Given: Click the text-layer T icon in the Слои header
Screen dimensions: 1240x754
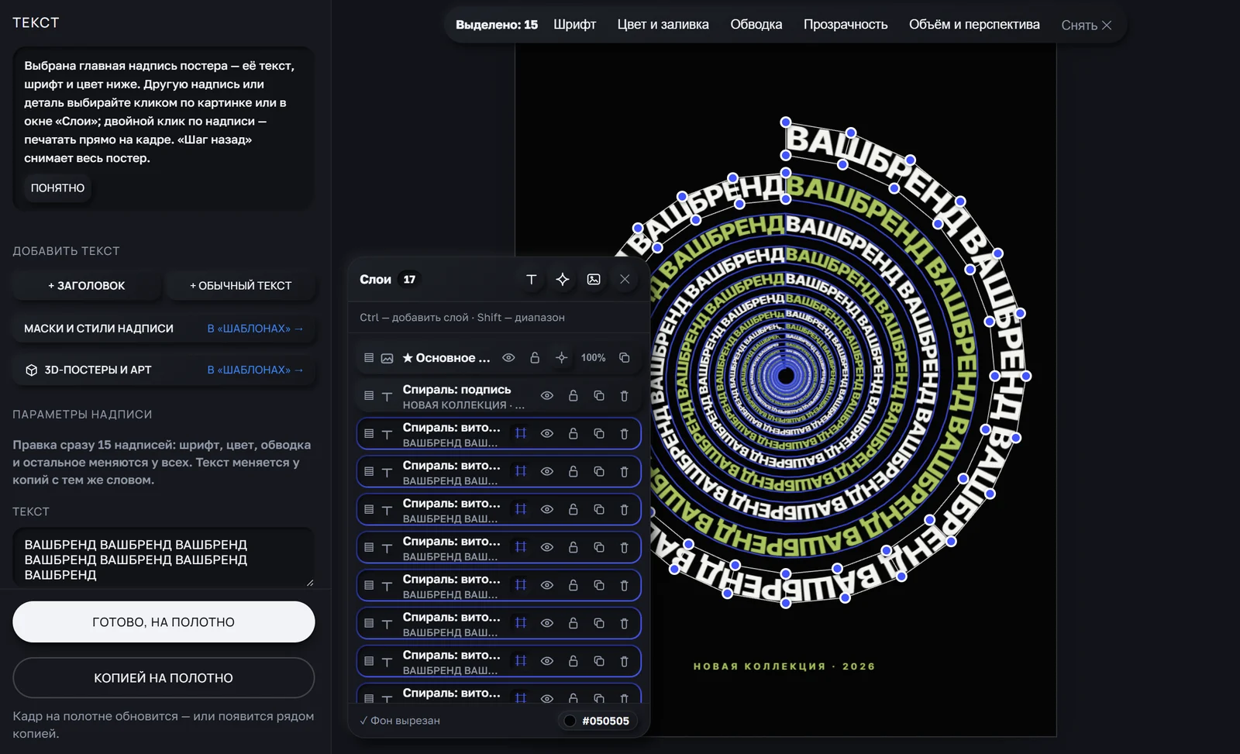Looking at the screenshot, I should point(531,280).
